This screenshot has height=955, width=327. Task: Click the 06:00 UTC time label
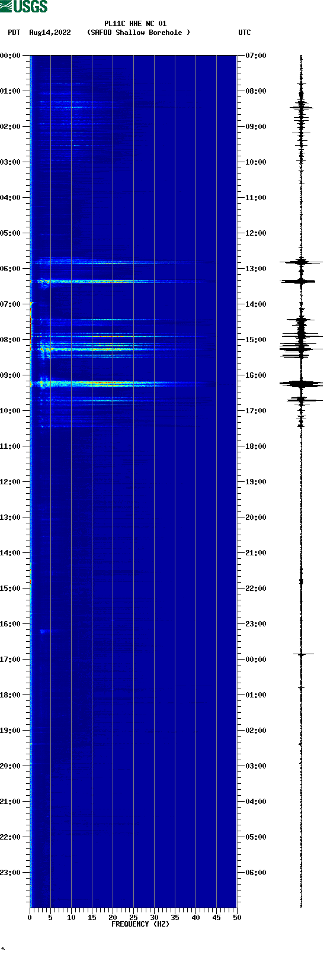(256, 873)
